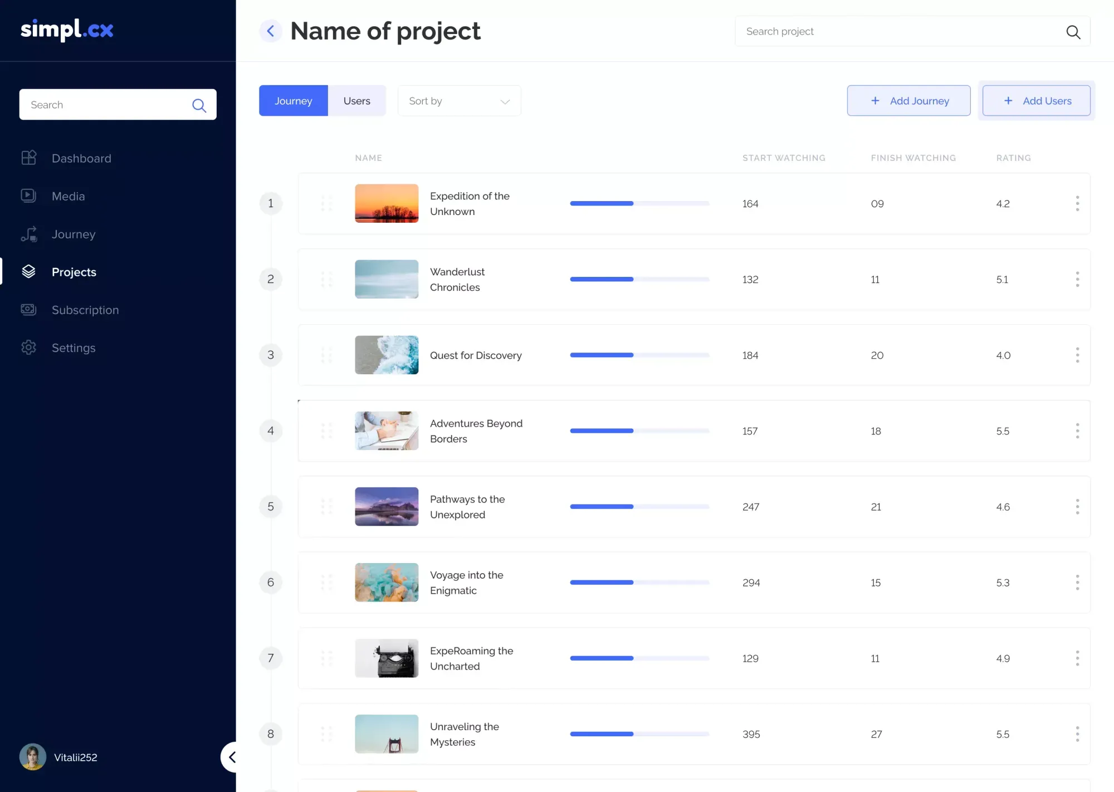Collapse the sidebar using bottom chevron

coord(232,757)
